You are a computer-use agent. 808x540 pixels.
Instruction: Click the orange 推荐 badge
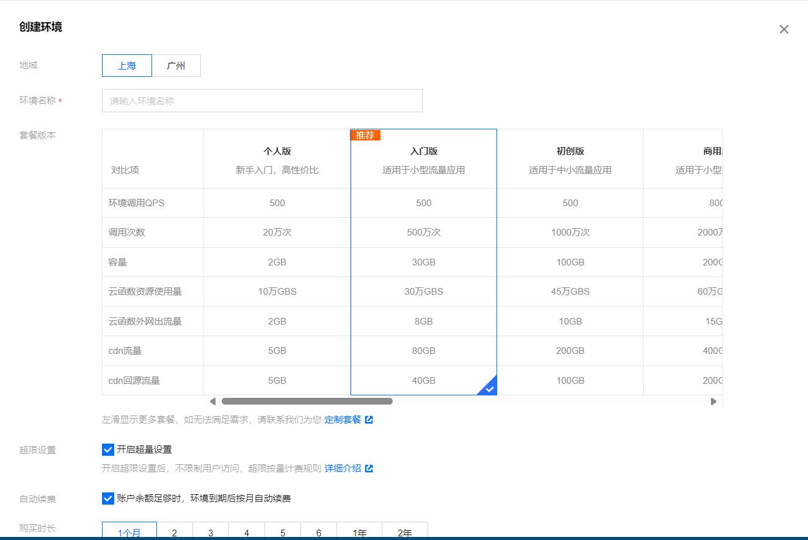[x=365, y=135]
